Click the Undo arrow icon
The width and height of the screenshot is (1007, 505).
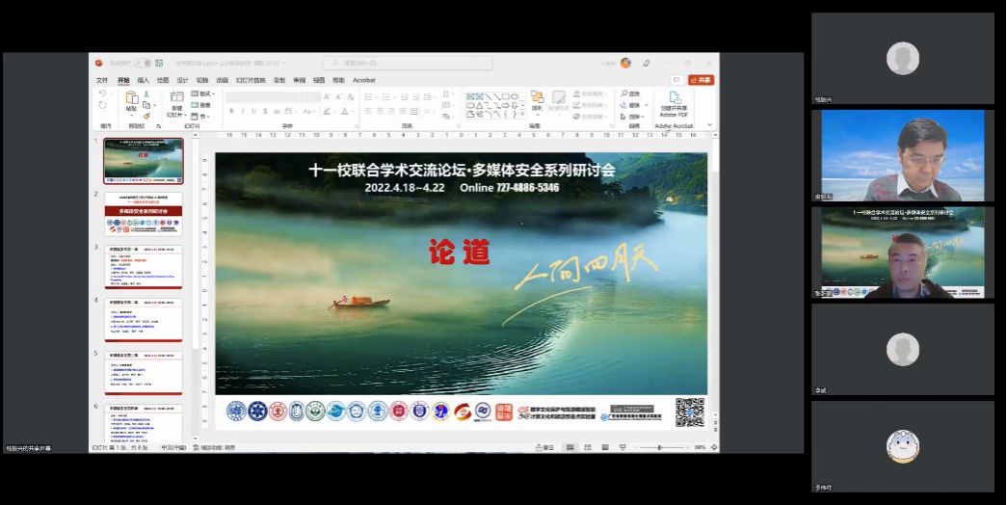pyautogui.click(x=102, y=93)
